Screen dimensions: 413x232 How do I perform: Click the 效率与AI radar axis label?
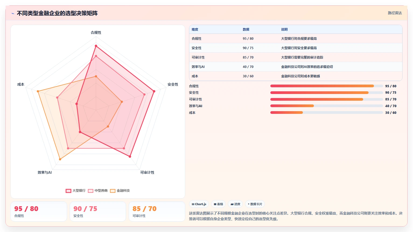tap(45, 172)
